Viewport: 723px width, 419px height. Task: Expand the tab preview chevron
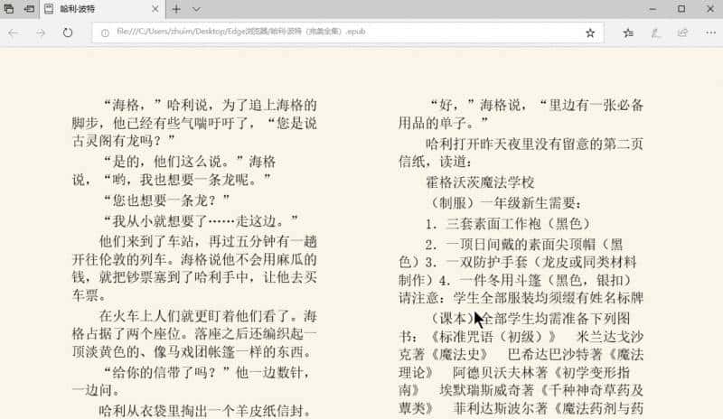(x=196, y=9)
